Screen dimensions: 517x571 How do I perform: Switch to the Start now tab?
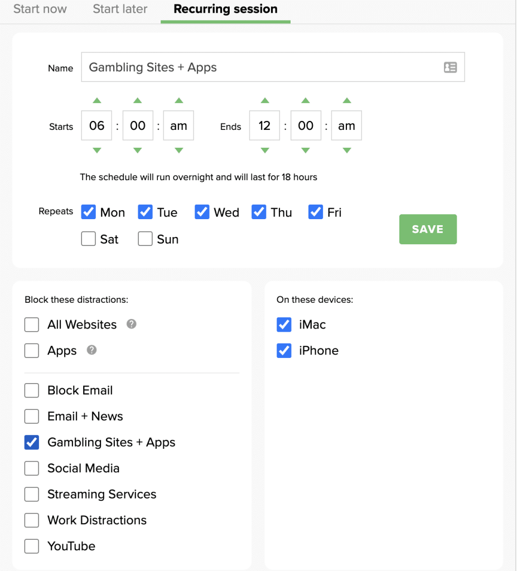(40, 9)
